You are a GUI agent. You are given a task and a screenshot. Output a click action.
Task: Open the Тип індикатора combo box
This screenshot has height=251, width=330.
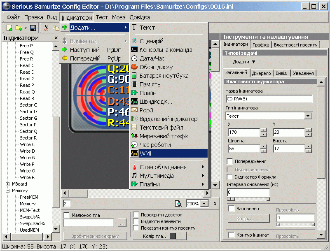pos(308,116)
